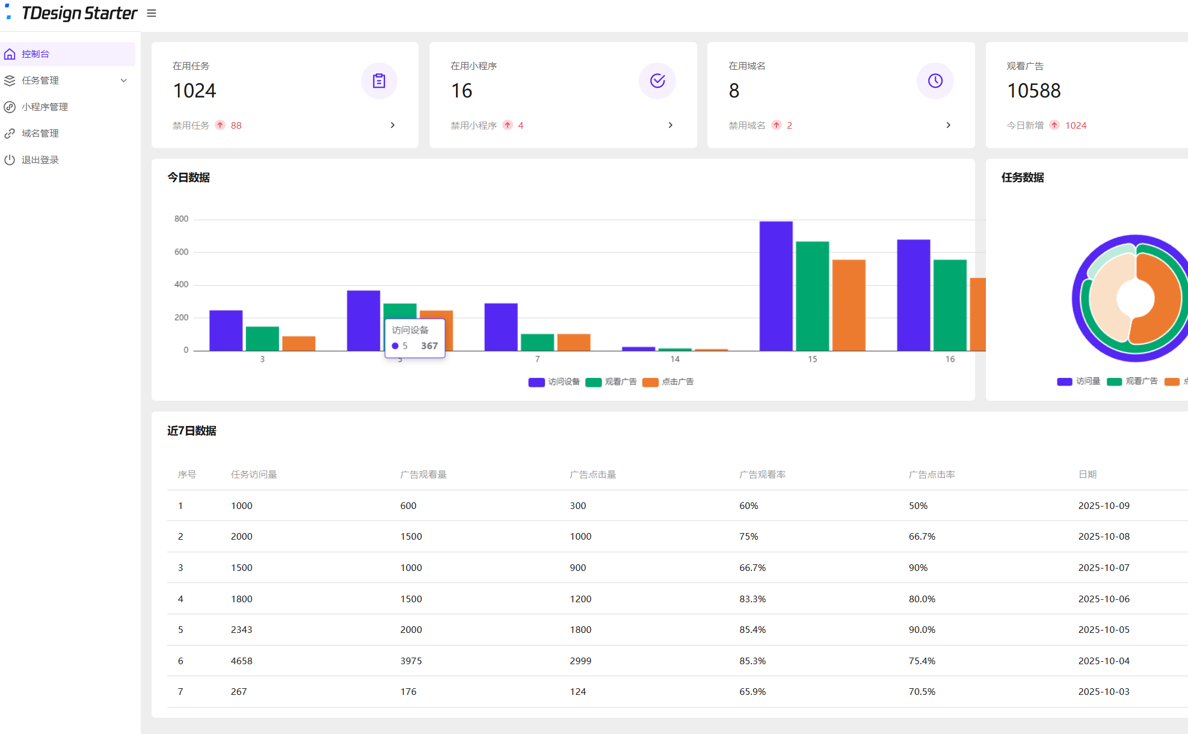Expand the 任务管理 submenu chevron

coord(124,81)
